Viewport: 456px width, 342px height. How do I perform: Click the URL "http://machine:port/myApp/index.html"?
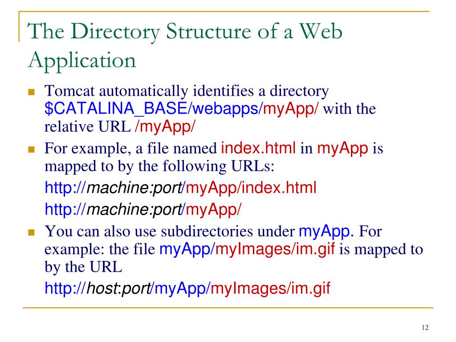coord(180,188)
